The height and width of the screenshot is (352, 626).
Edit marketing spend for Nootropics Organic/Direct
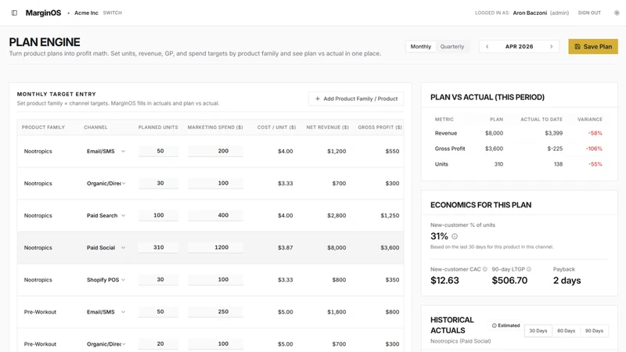tap(215, 183)
